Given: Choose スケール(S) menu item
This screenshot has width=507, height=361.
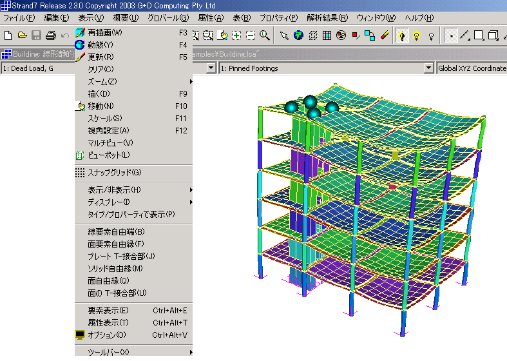Looking at the screenshot, I should (133, 119).
